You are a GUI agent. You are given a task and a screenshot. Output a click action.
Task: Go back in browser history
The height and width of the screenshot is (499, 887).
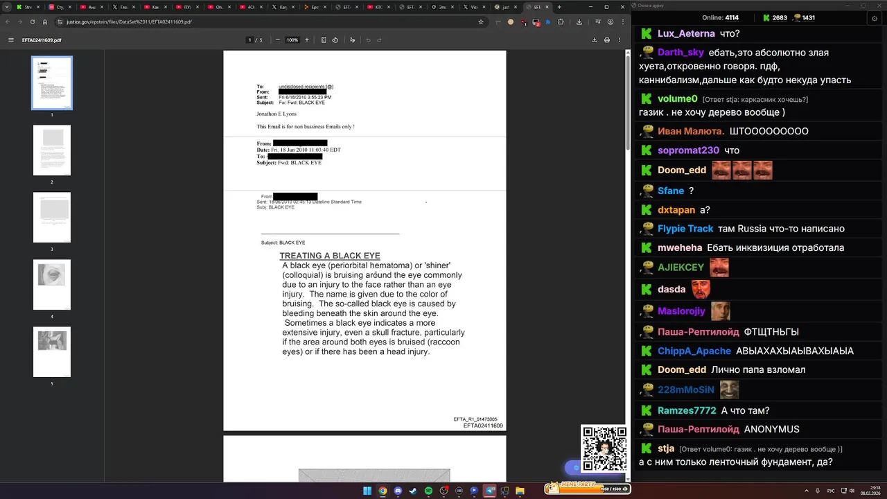pyautogui.click(x=8, y=21)
